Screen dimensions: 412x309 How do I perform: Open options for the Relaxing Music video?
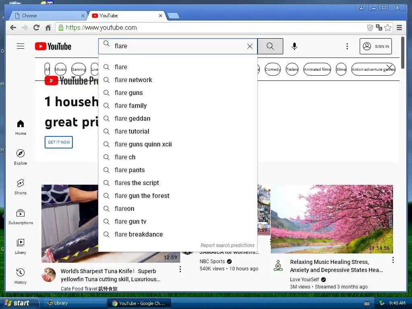393,260
